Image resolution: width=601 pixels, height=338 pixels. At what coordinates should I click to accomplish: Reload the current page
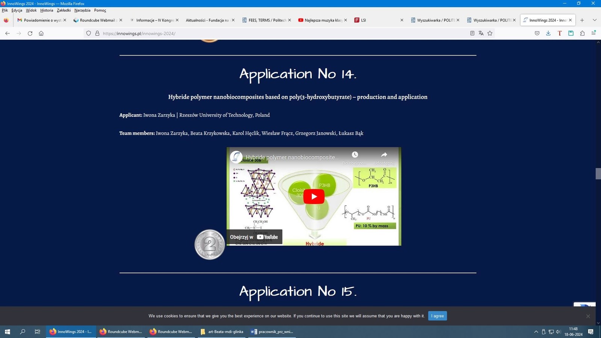tap(30, 33)
